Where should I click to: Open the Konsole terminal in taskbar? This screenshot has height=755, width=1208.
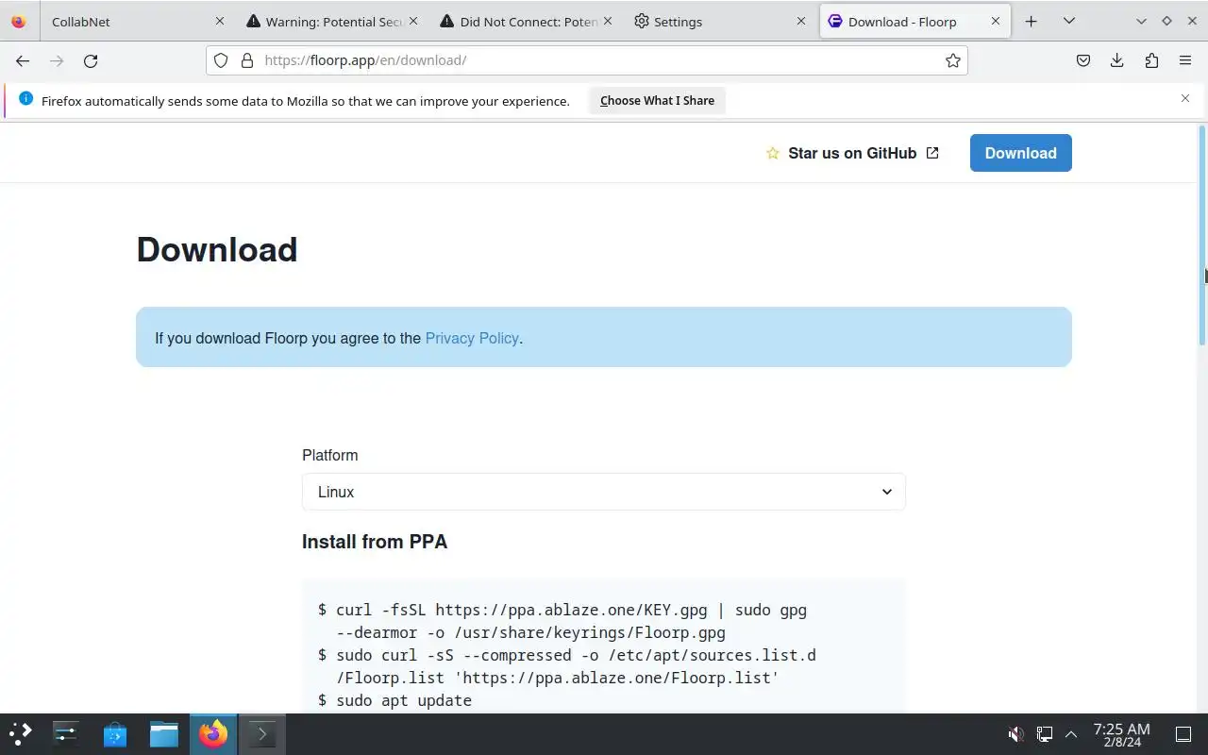[262, 733]
